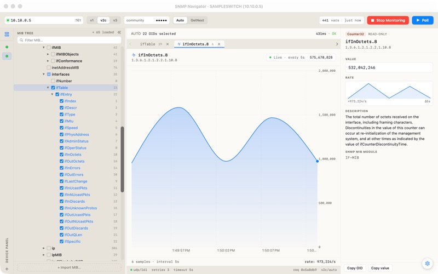Uncheck the ifInErrors checkbox
Screen dimensions: 438x274
(x=61, y=168)
